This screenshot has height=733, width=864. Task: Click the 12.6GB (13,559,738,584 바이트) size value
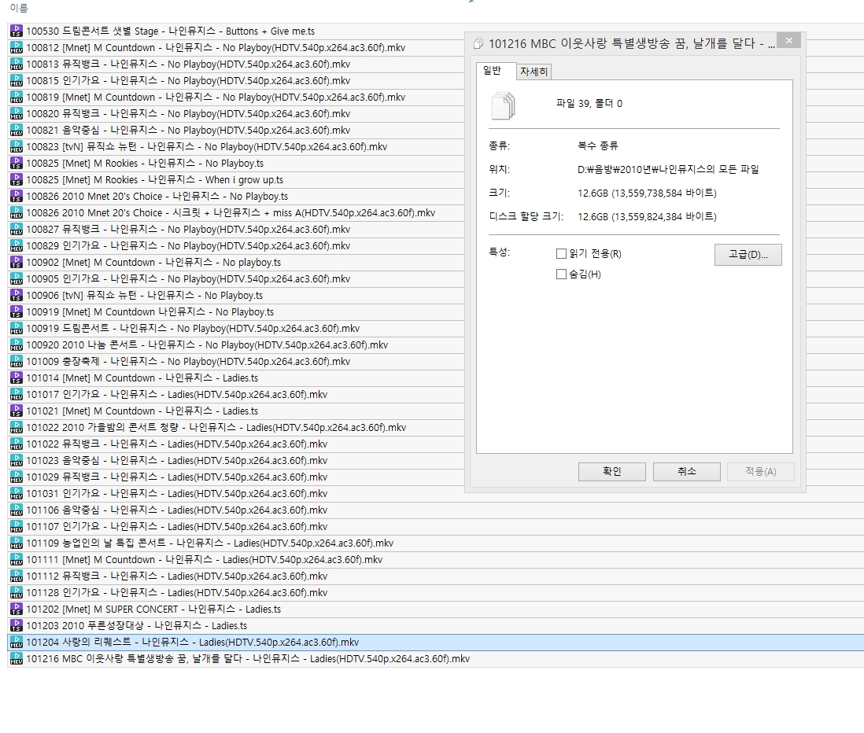[647, 193]
